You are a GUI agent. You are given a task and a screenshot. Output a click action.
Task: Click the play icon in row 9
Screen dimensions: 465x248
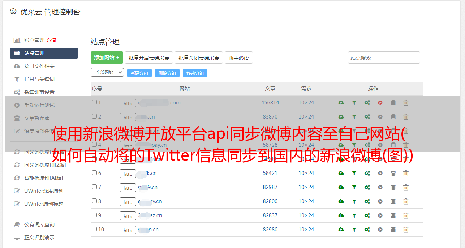coord(380,215)
